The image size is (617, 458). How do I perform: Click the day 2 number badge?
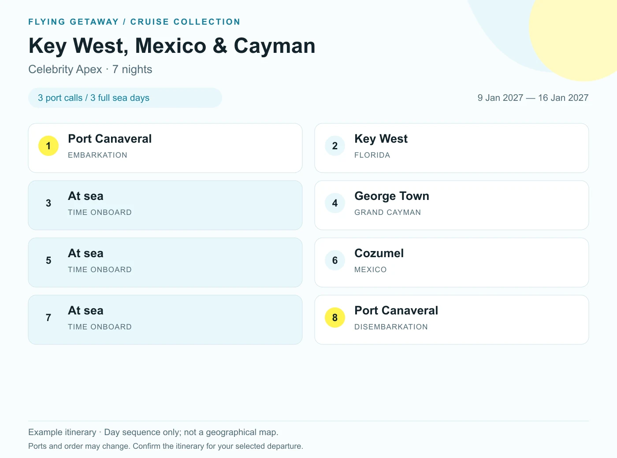click(x=335, y=146)
